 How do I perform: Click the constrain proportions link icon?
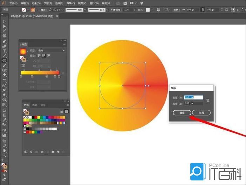(208, 100)
